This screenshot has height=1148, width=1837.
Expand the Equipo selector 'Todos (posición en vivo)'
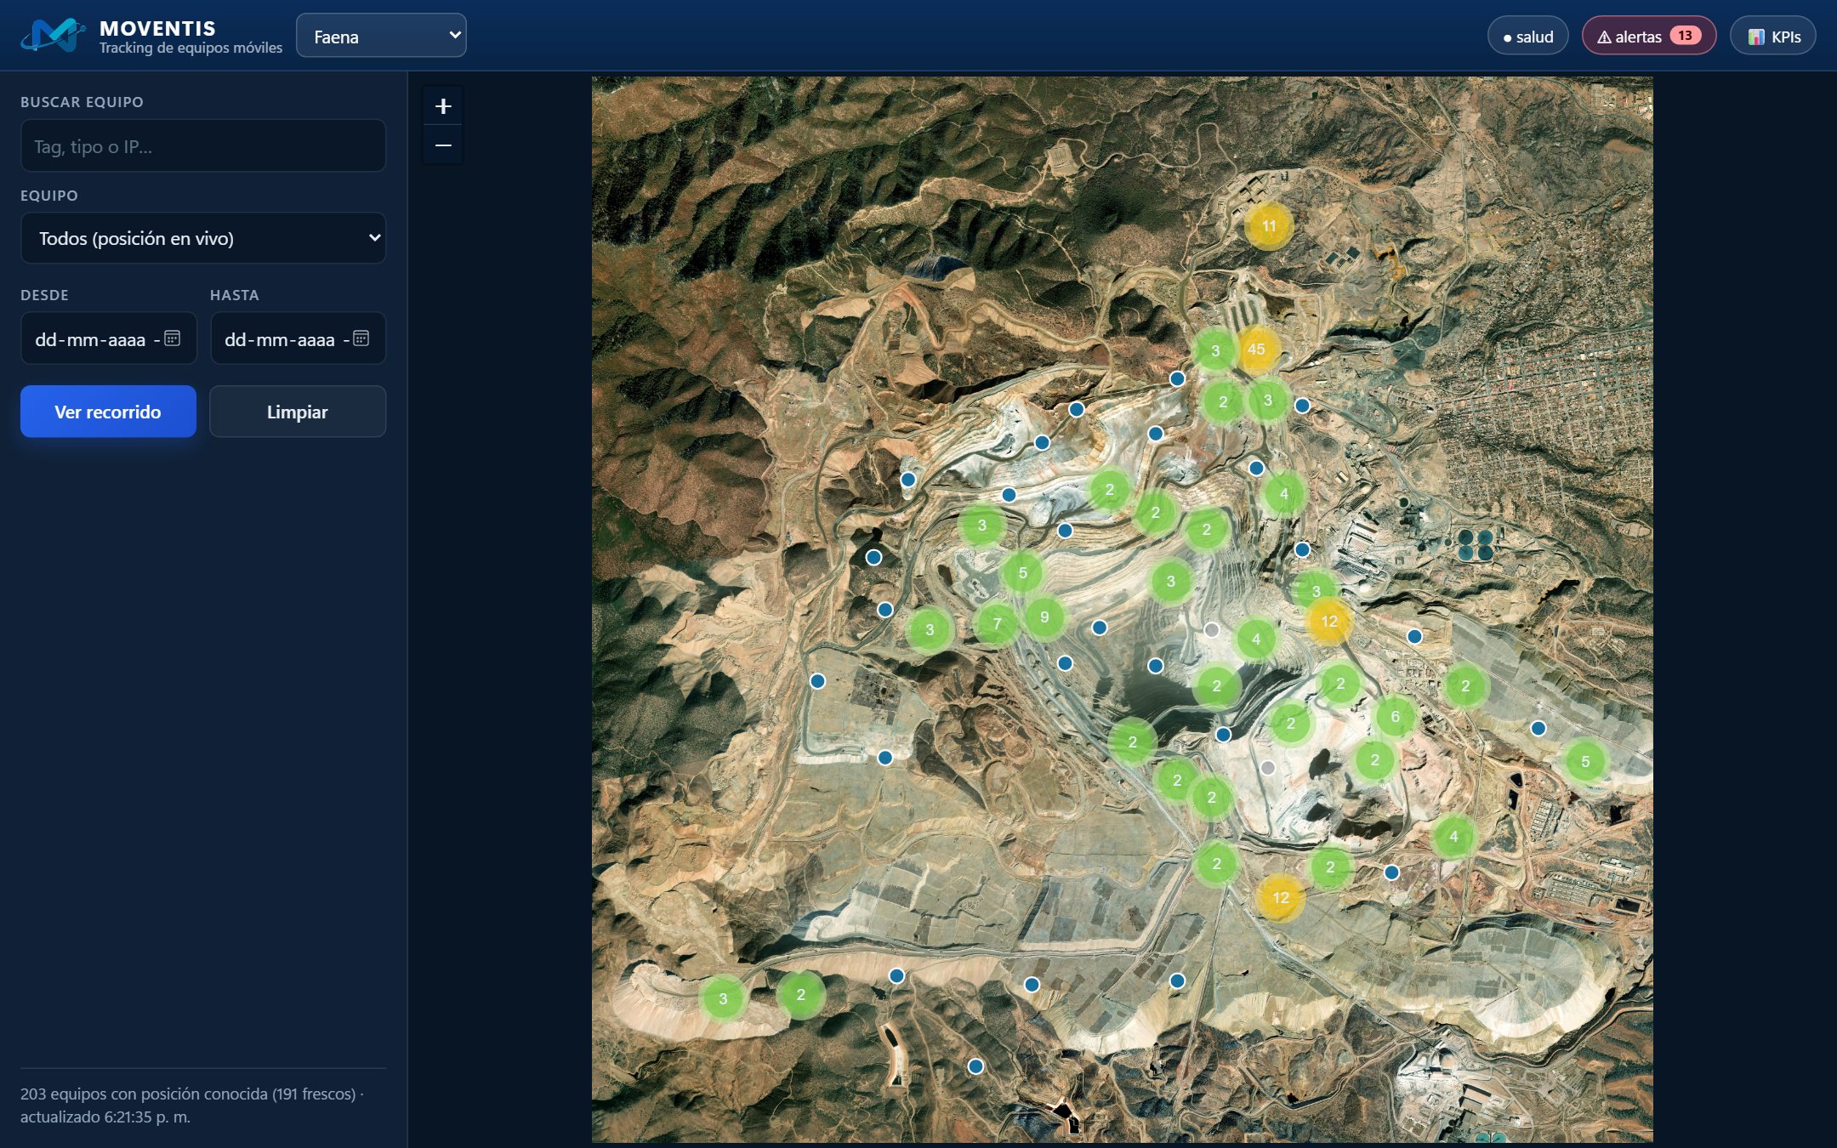coord(203,238)
